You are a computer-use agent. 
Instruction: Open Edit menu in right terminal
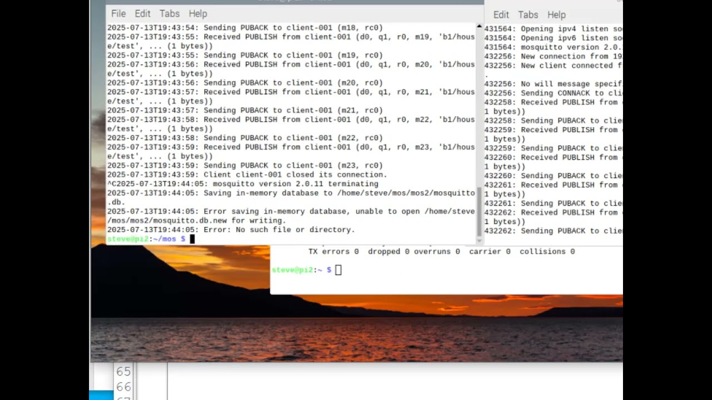501,14
